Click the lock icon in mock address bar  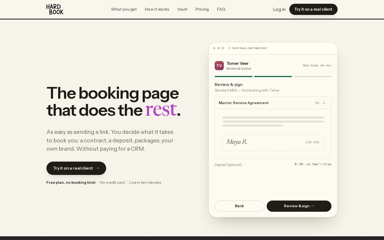click(x=229, y=48)
